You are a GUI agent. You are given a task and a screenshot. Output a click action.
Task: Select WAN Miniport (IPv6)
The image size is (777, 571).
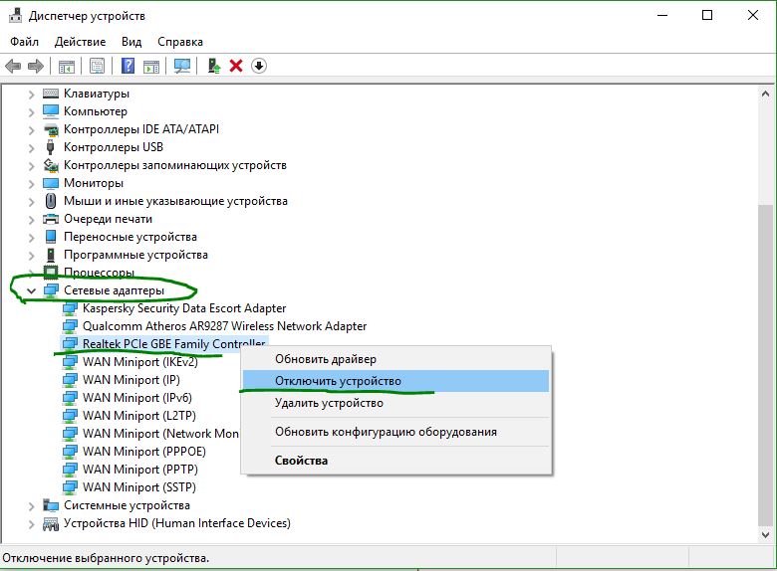pyautogui.click(x=137, y=397)
